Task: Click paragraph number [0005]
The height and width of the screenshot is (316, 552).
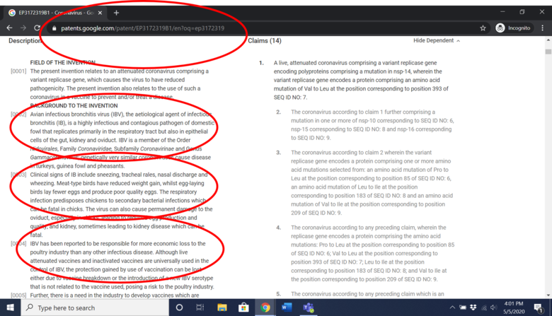Action: pos(18,295)
